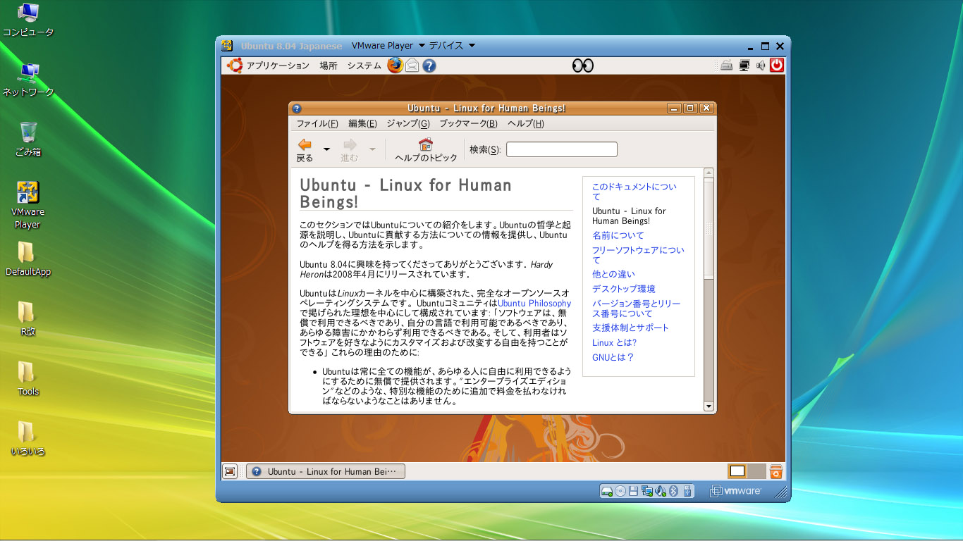963x541 pixels.
Task: Open 他との違い sidebar link
Action: tap(613, 274)
